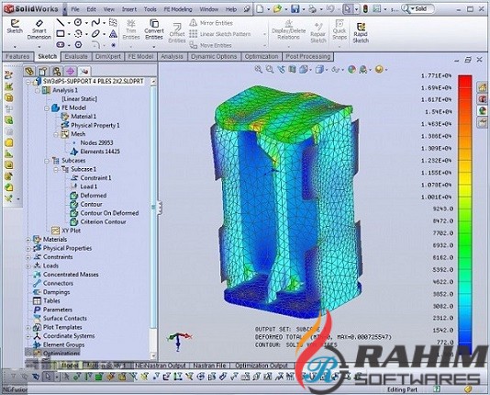Collapse the Mesh tree node
490x395 pixels.
56,134
